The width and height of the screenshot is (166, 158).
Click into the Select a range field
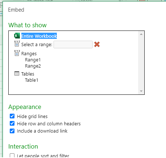tap(73, 44)
